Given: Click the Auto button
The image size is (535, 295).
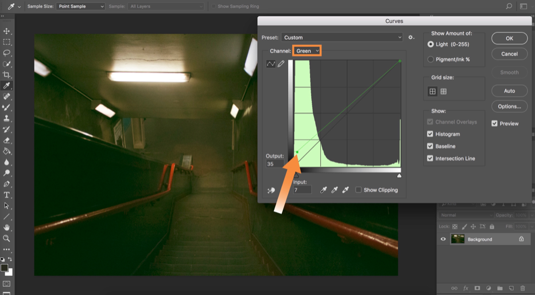Looking at the screenshot, I should (509, 91).
